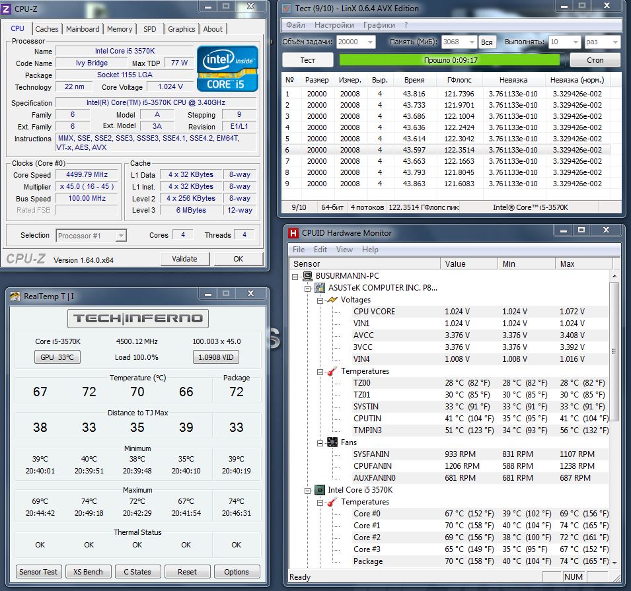Screen dimensions: 631x591
Task: Click the green elapsed-time progress bar
Action: click(449, 60)
